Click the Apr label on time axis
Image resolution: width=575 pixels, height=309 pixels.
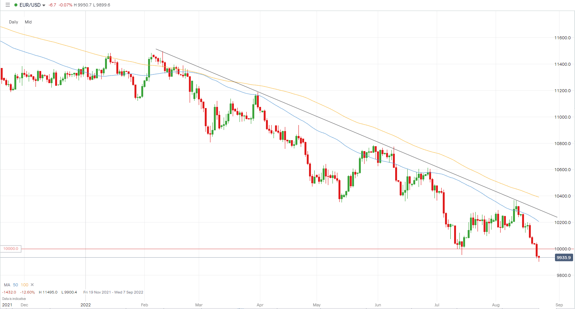coord(260,305)
